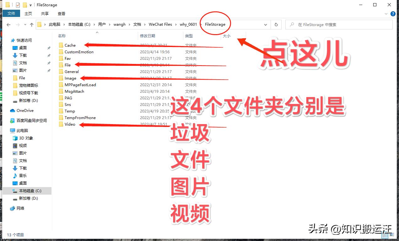399x241 pixels.
Task: Click the Up arrow to go to the parent folder
Action: point(32,24)
